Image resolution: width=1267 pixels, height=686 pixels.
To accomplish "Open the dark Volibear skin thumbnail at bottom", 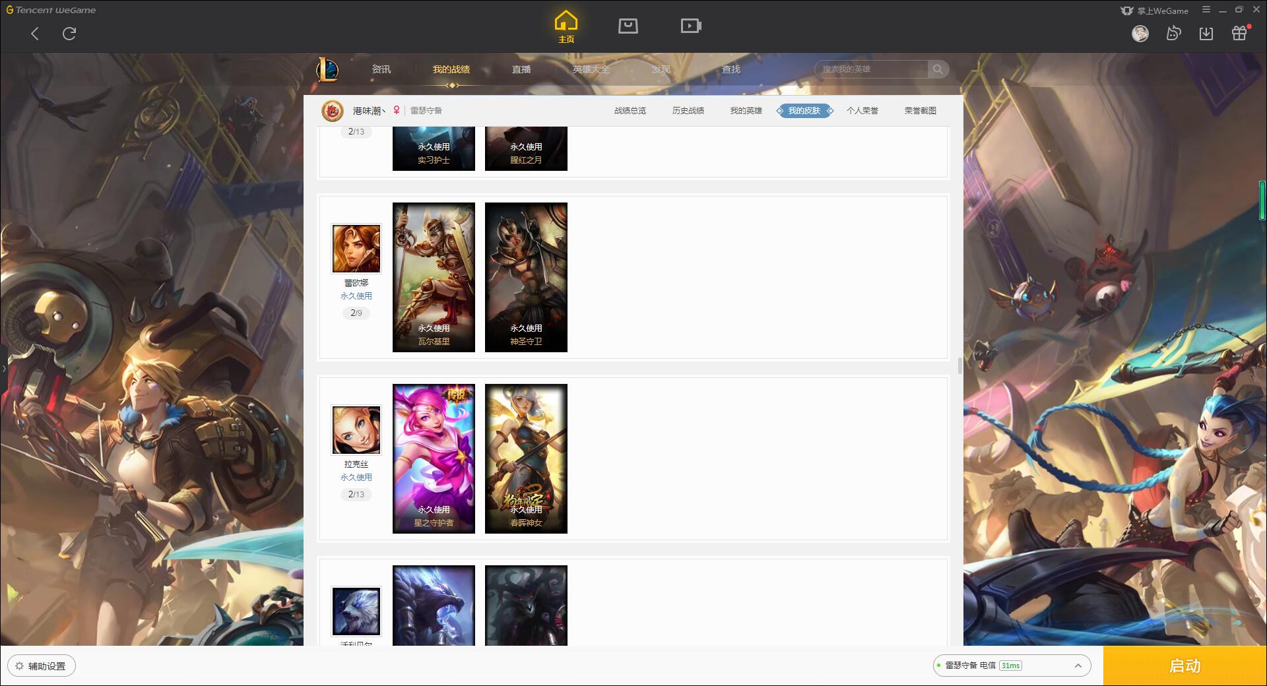I will point(526,606).
